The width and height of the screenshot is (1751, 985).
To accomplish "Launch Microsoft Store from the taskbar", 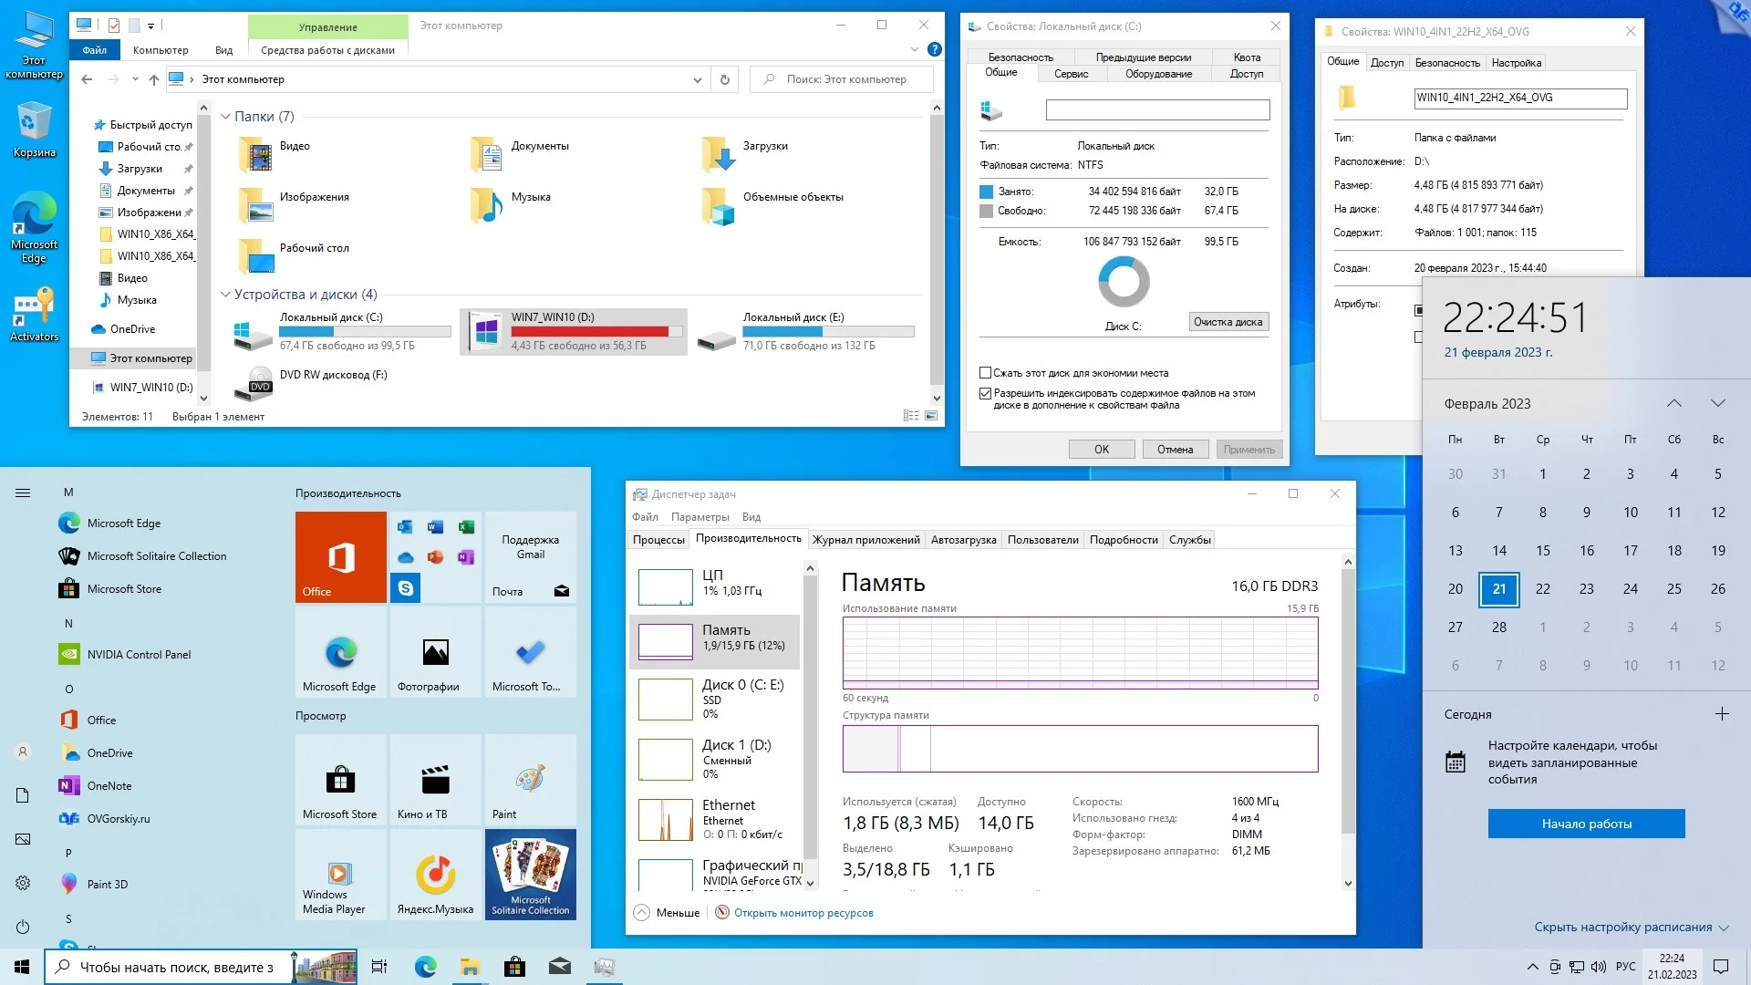I will (514, 967).
